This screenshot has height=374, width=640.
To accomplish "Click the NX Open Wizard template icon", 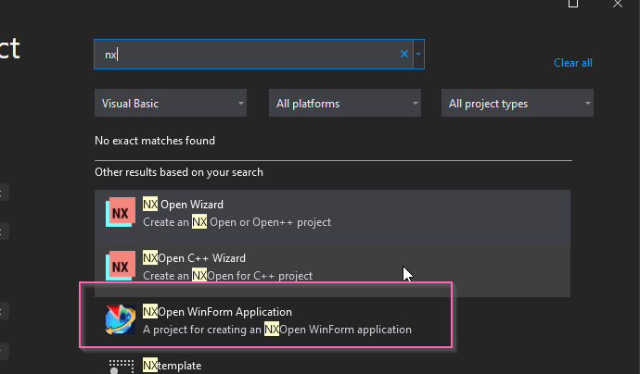I will [x=121, y=212].
